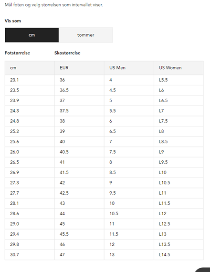Select the EUR 45.5 size cell

pyautogui.click(x=79, y=234)
